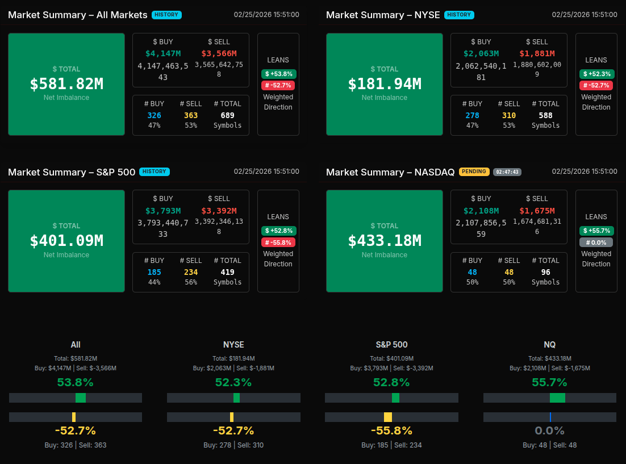Select the 02:47:43 countdown badge
Screen dimensions: 626x464
[507, 172]
